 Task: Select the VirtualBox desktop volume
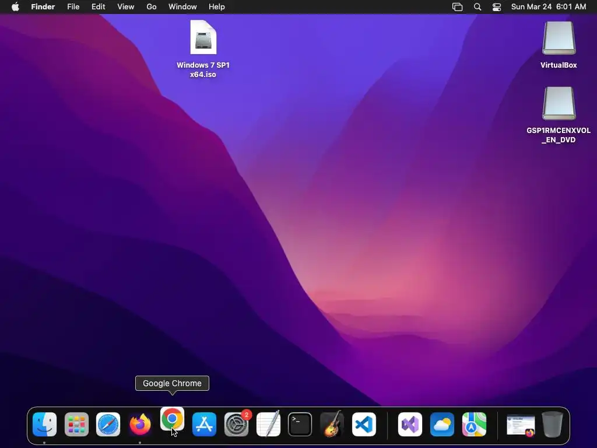click(x=559, y=45)
